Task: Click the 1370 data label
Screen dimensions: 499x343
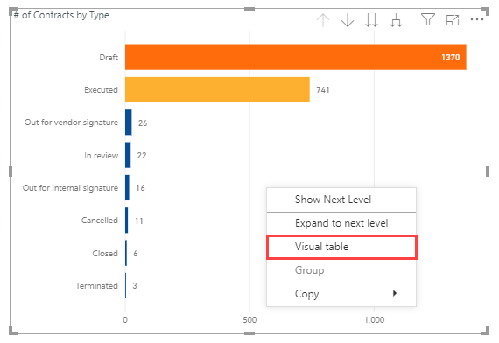Action: click(x=451, y=58)
